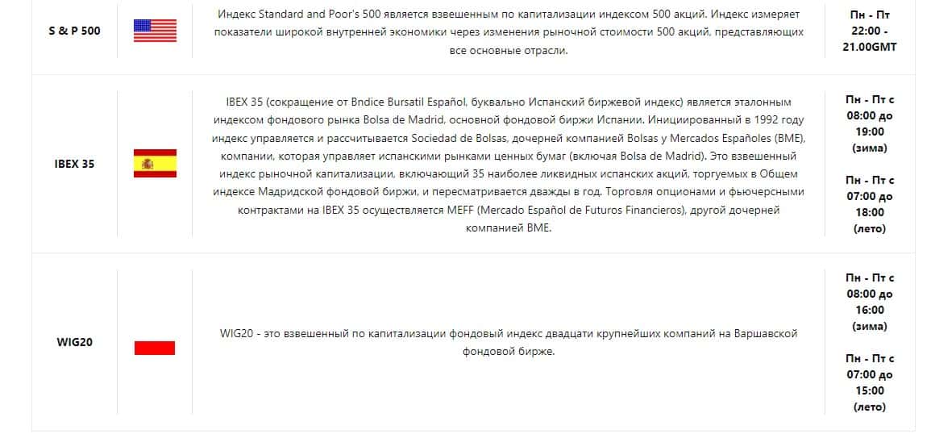Click the WIG20 description text
Image resolution: width=931 pixels, height=434 pixels.
coord(509,342)
